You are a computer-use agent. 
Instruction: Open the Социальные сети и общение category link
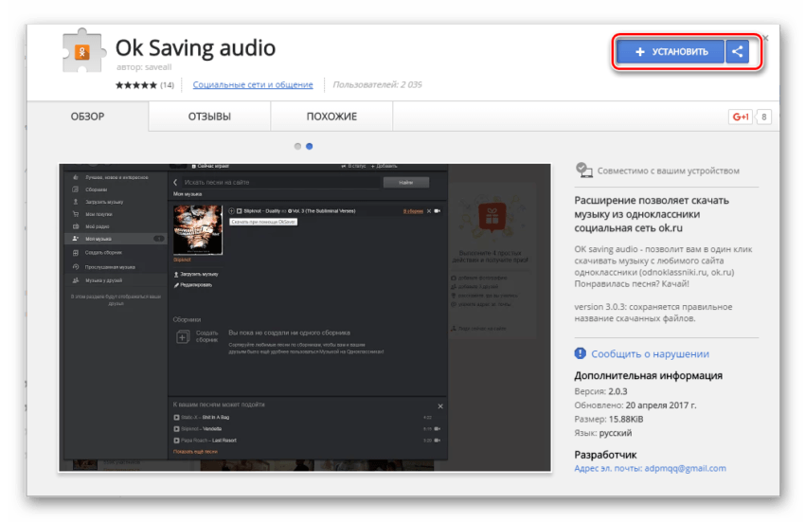pyautogui.click(x=252, y=85)
